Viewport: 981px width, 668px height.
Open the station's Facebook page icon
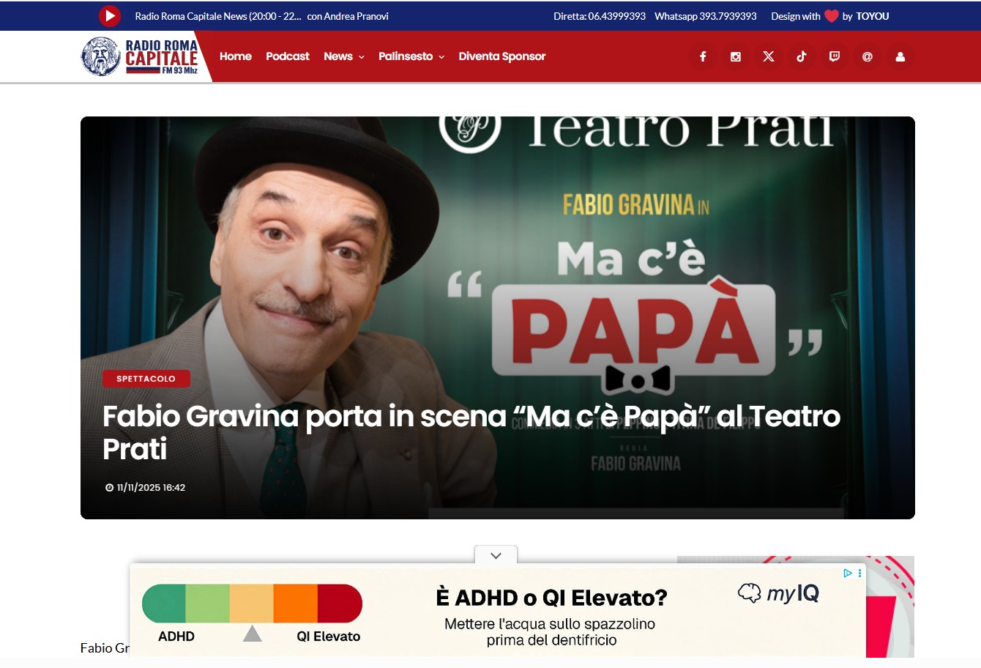[702, 56]
